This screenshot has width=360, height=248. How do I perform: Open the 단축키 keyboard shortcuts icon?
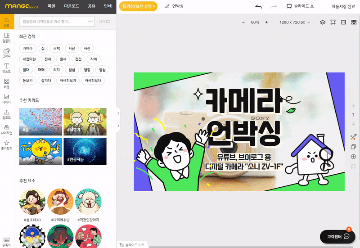click(x=7, y=242)
